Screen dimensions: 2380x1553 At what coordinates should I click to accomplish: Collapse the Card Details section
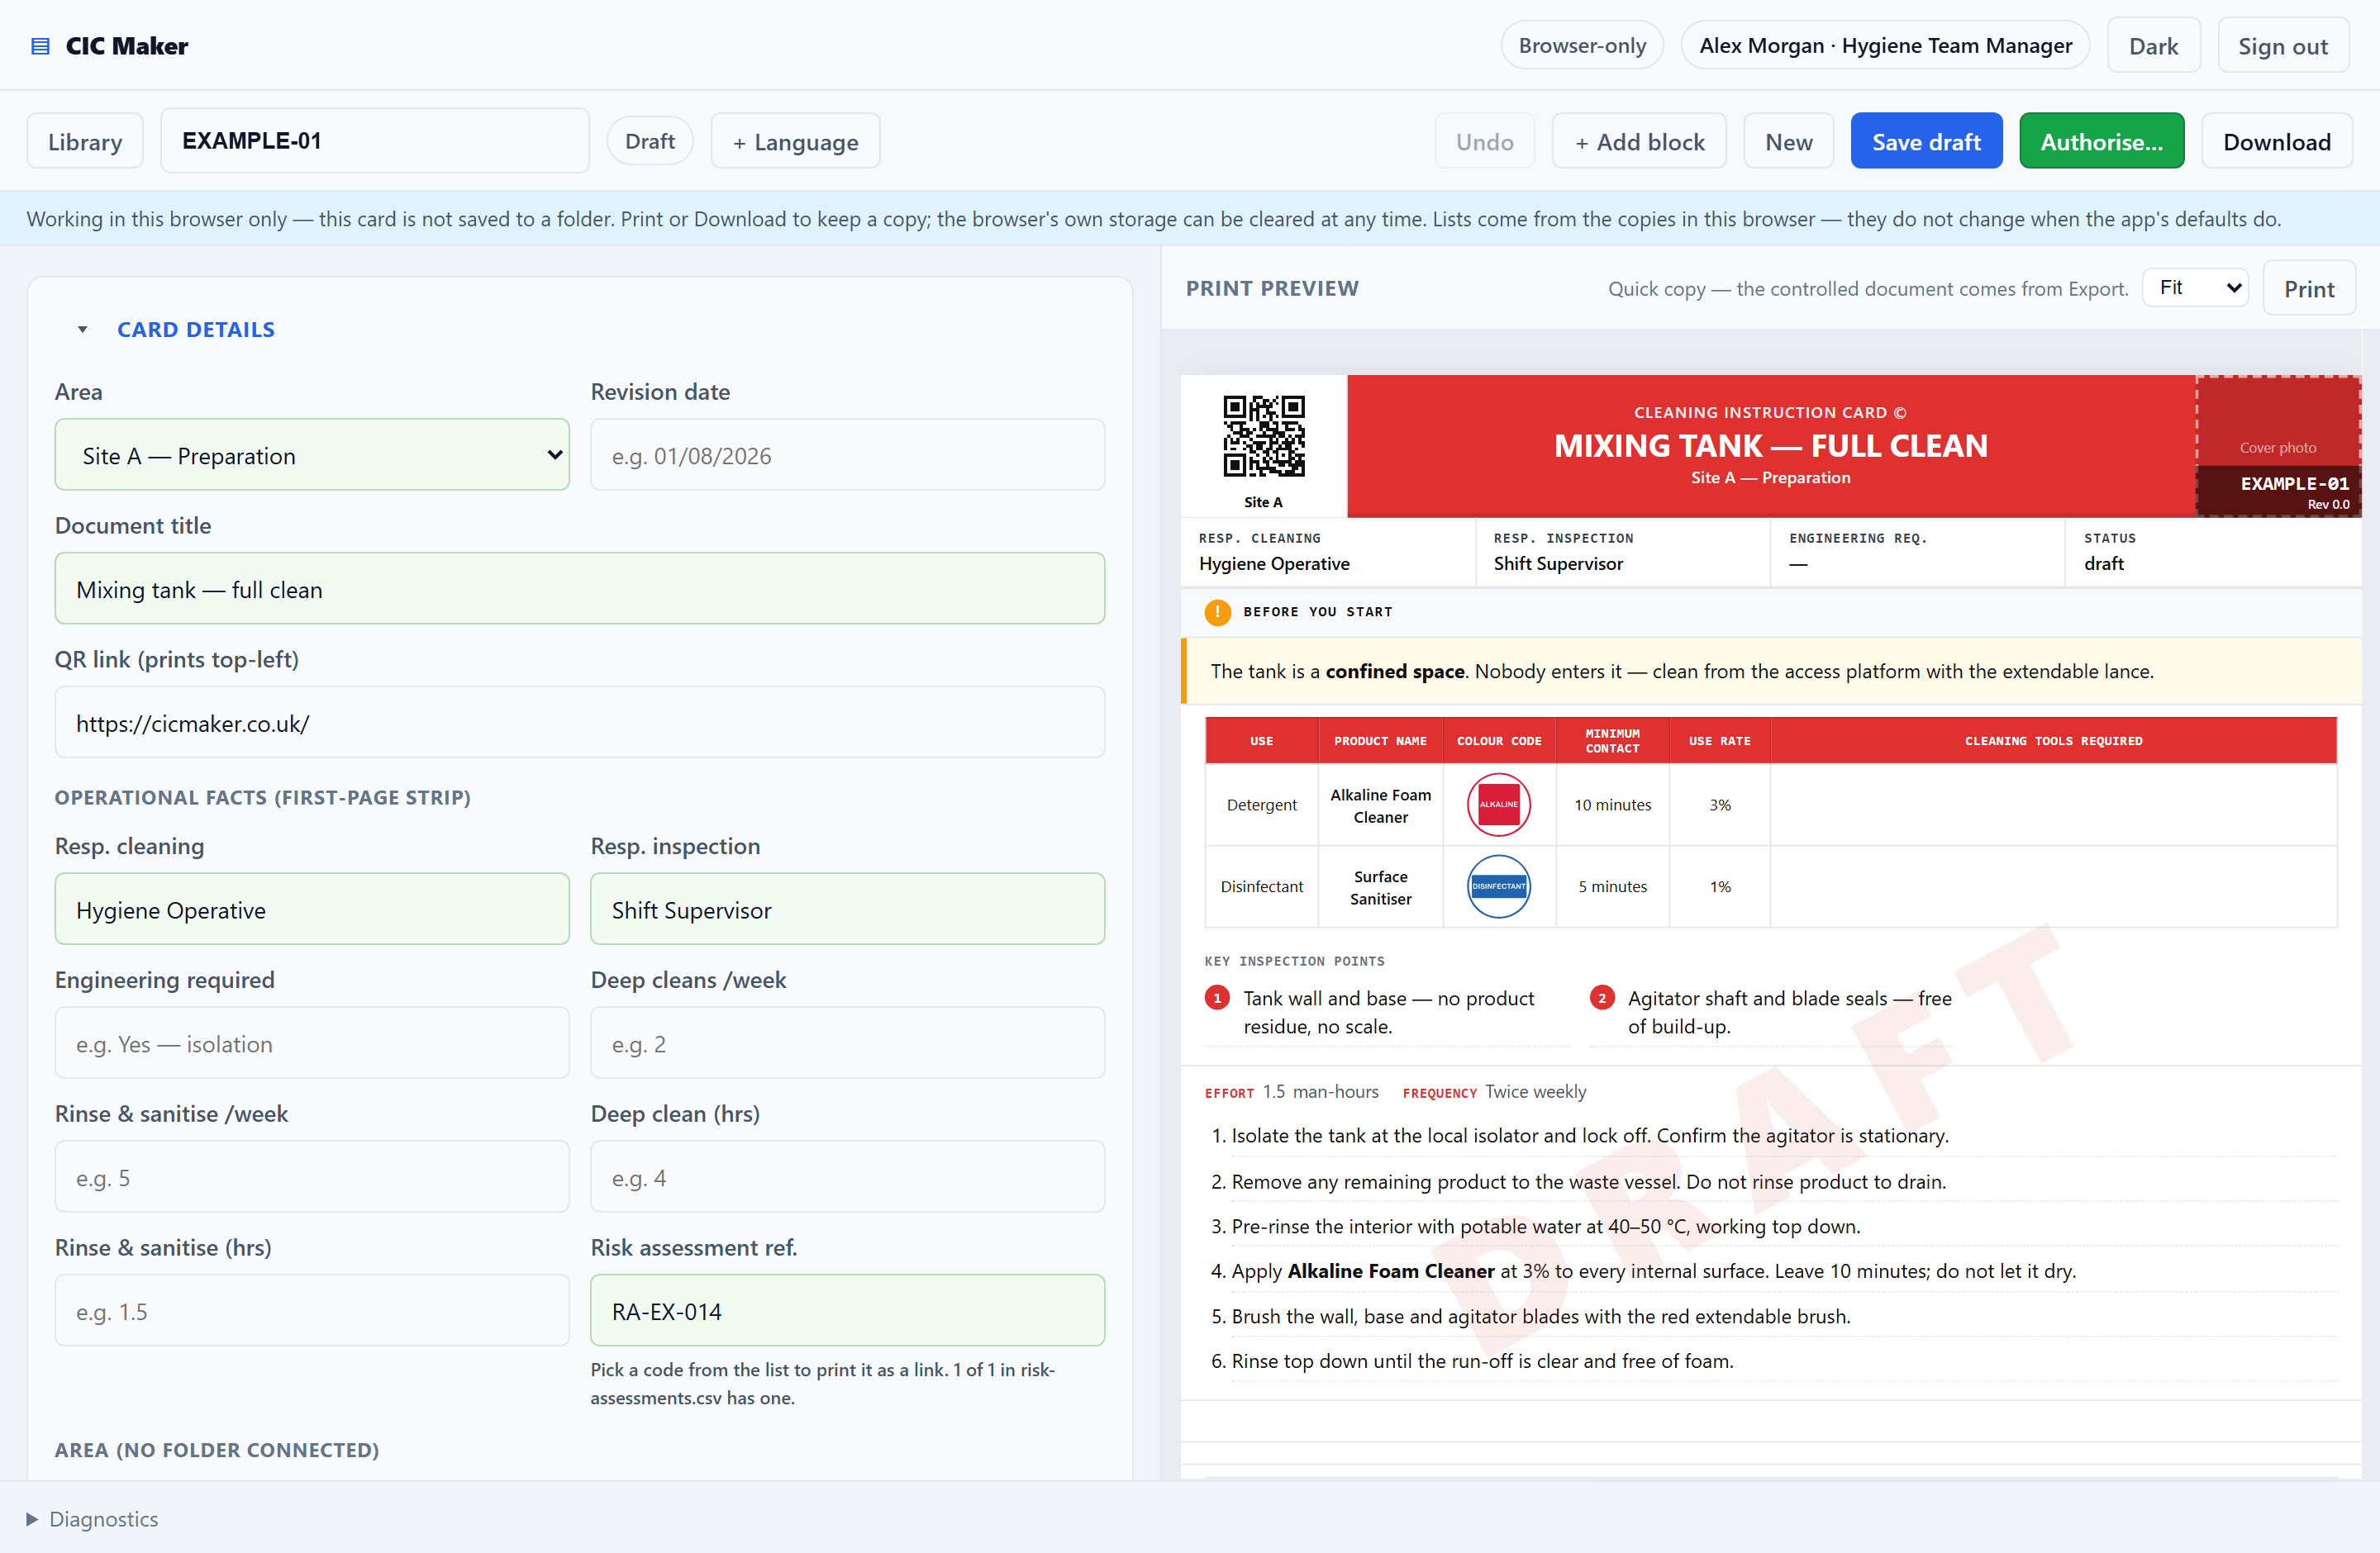[83, 330]
